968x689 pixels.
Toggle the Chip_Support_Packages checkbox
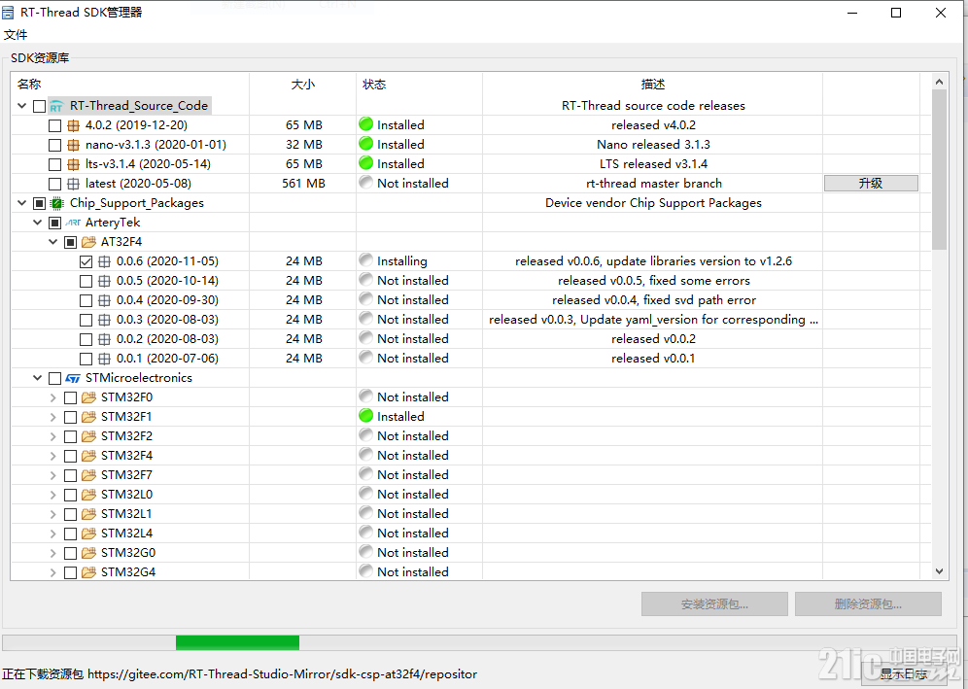(x=40, y=203)
